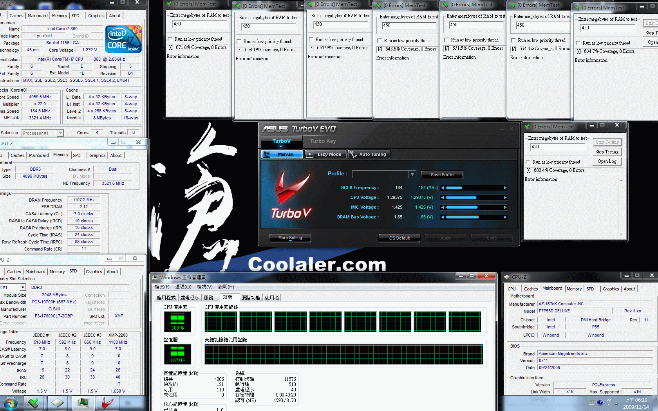Screen dimensions: 658x411
Task: Open the 選項(O) menu in Task Manager
Action: point(183,287)
